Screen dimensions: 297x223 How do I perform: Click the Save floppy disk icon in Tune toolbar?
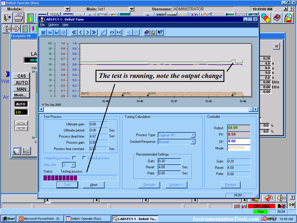[x=57, y=32]
